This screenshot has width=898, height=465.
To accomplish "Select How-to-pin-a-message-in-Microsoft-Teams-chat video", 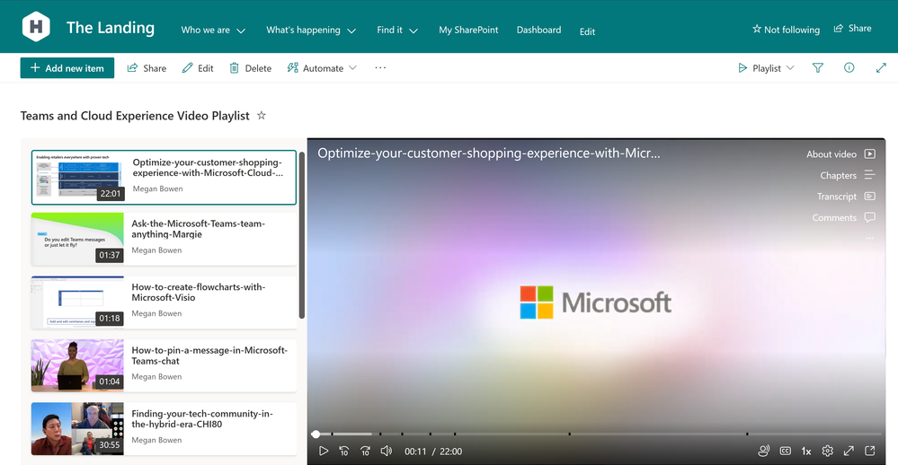I will (x=164, y=365).
